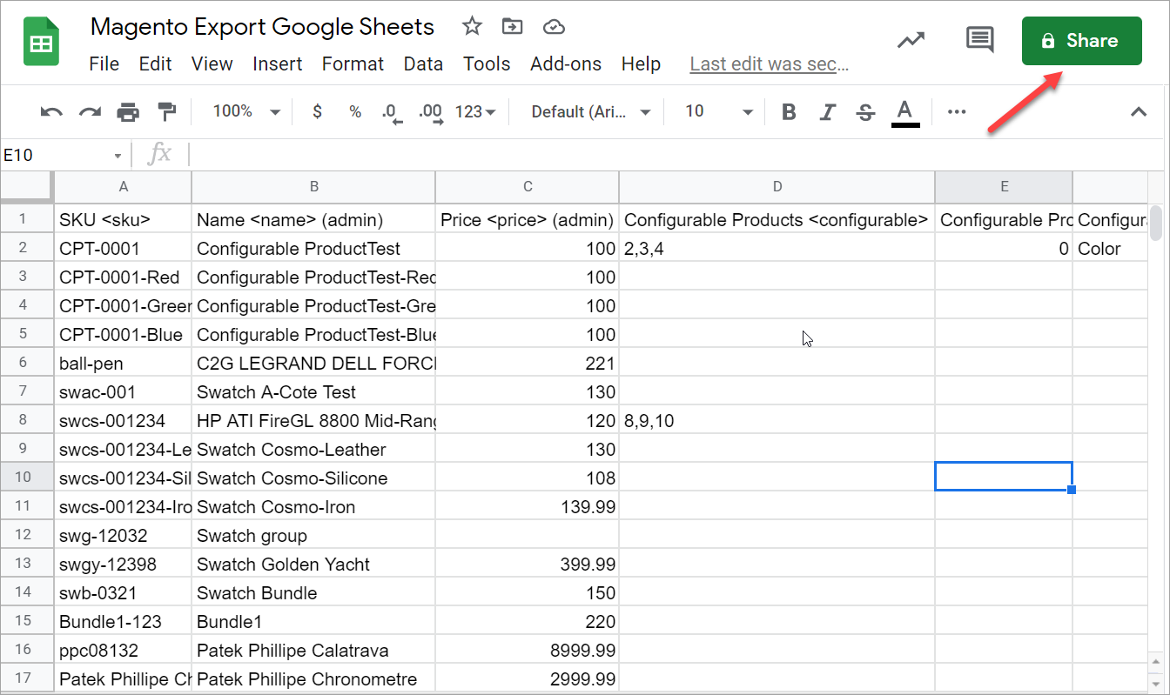Select cell with SKU ball-pen
This screenshot has height=695, width=1170.
click(x=123, y=364)
